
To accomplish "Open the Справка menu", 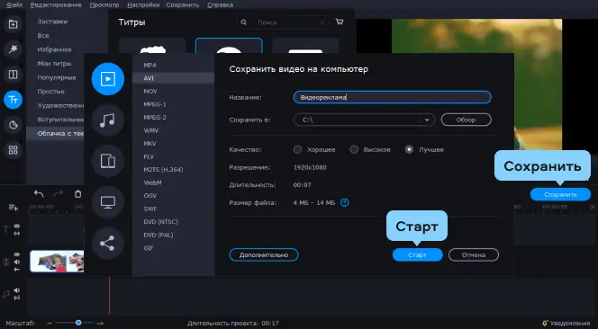I will [220, 5].
